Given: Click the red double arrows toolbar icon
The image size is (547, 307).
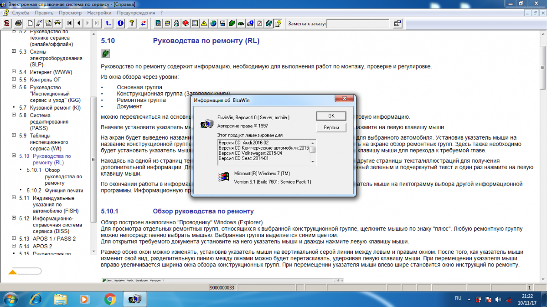Looking at the screenshot, I should tap(144, 23).
